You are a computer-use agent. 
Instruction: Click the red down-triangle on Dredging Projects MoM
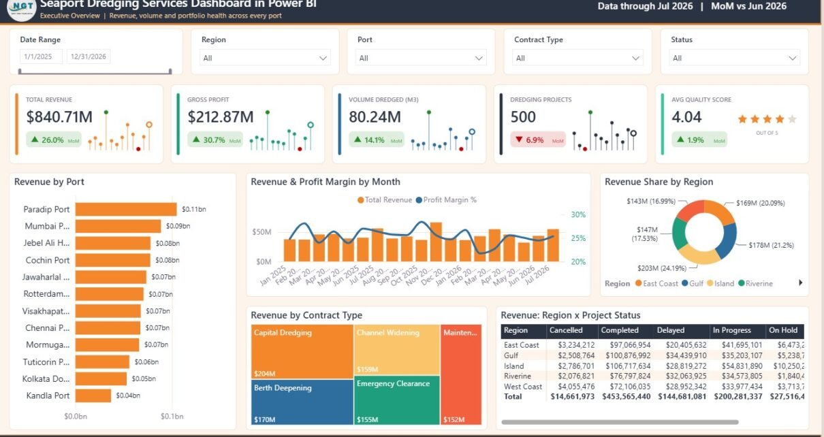(x=519, y=140)
